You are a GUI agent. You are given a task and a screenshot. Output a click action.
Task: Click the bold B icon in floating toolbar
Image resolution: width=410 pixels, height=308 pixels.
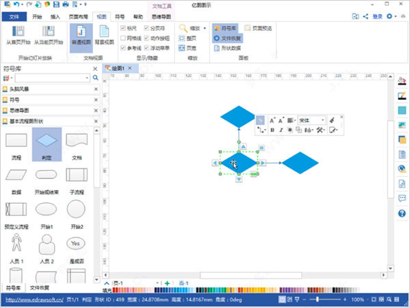click(272, 130)
